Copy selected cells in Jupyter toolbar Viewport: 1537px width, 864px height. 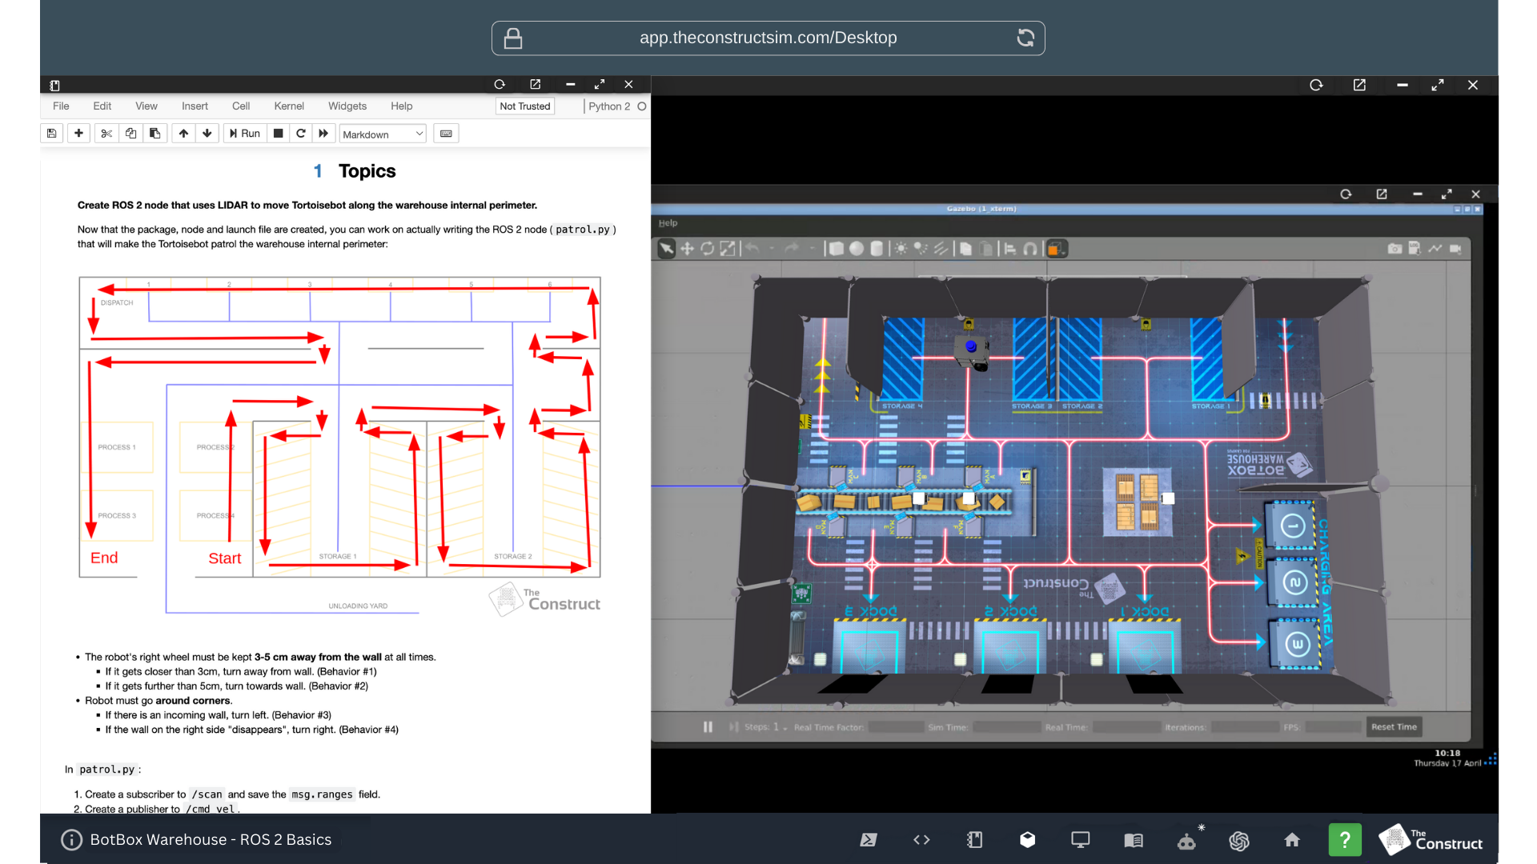point(130,134)
